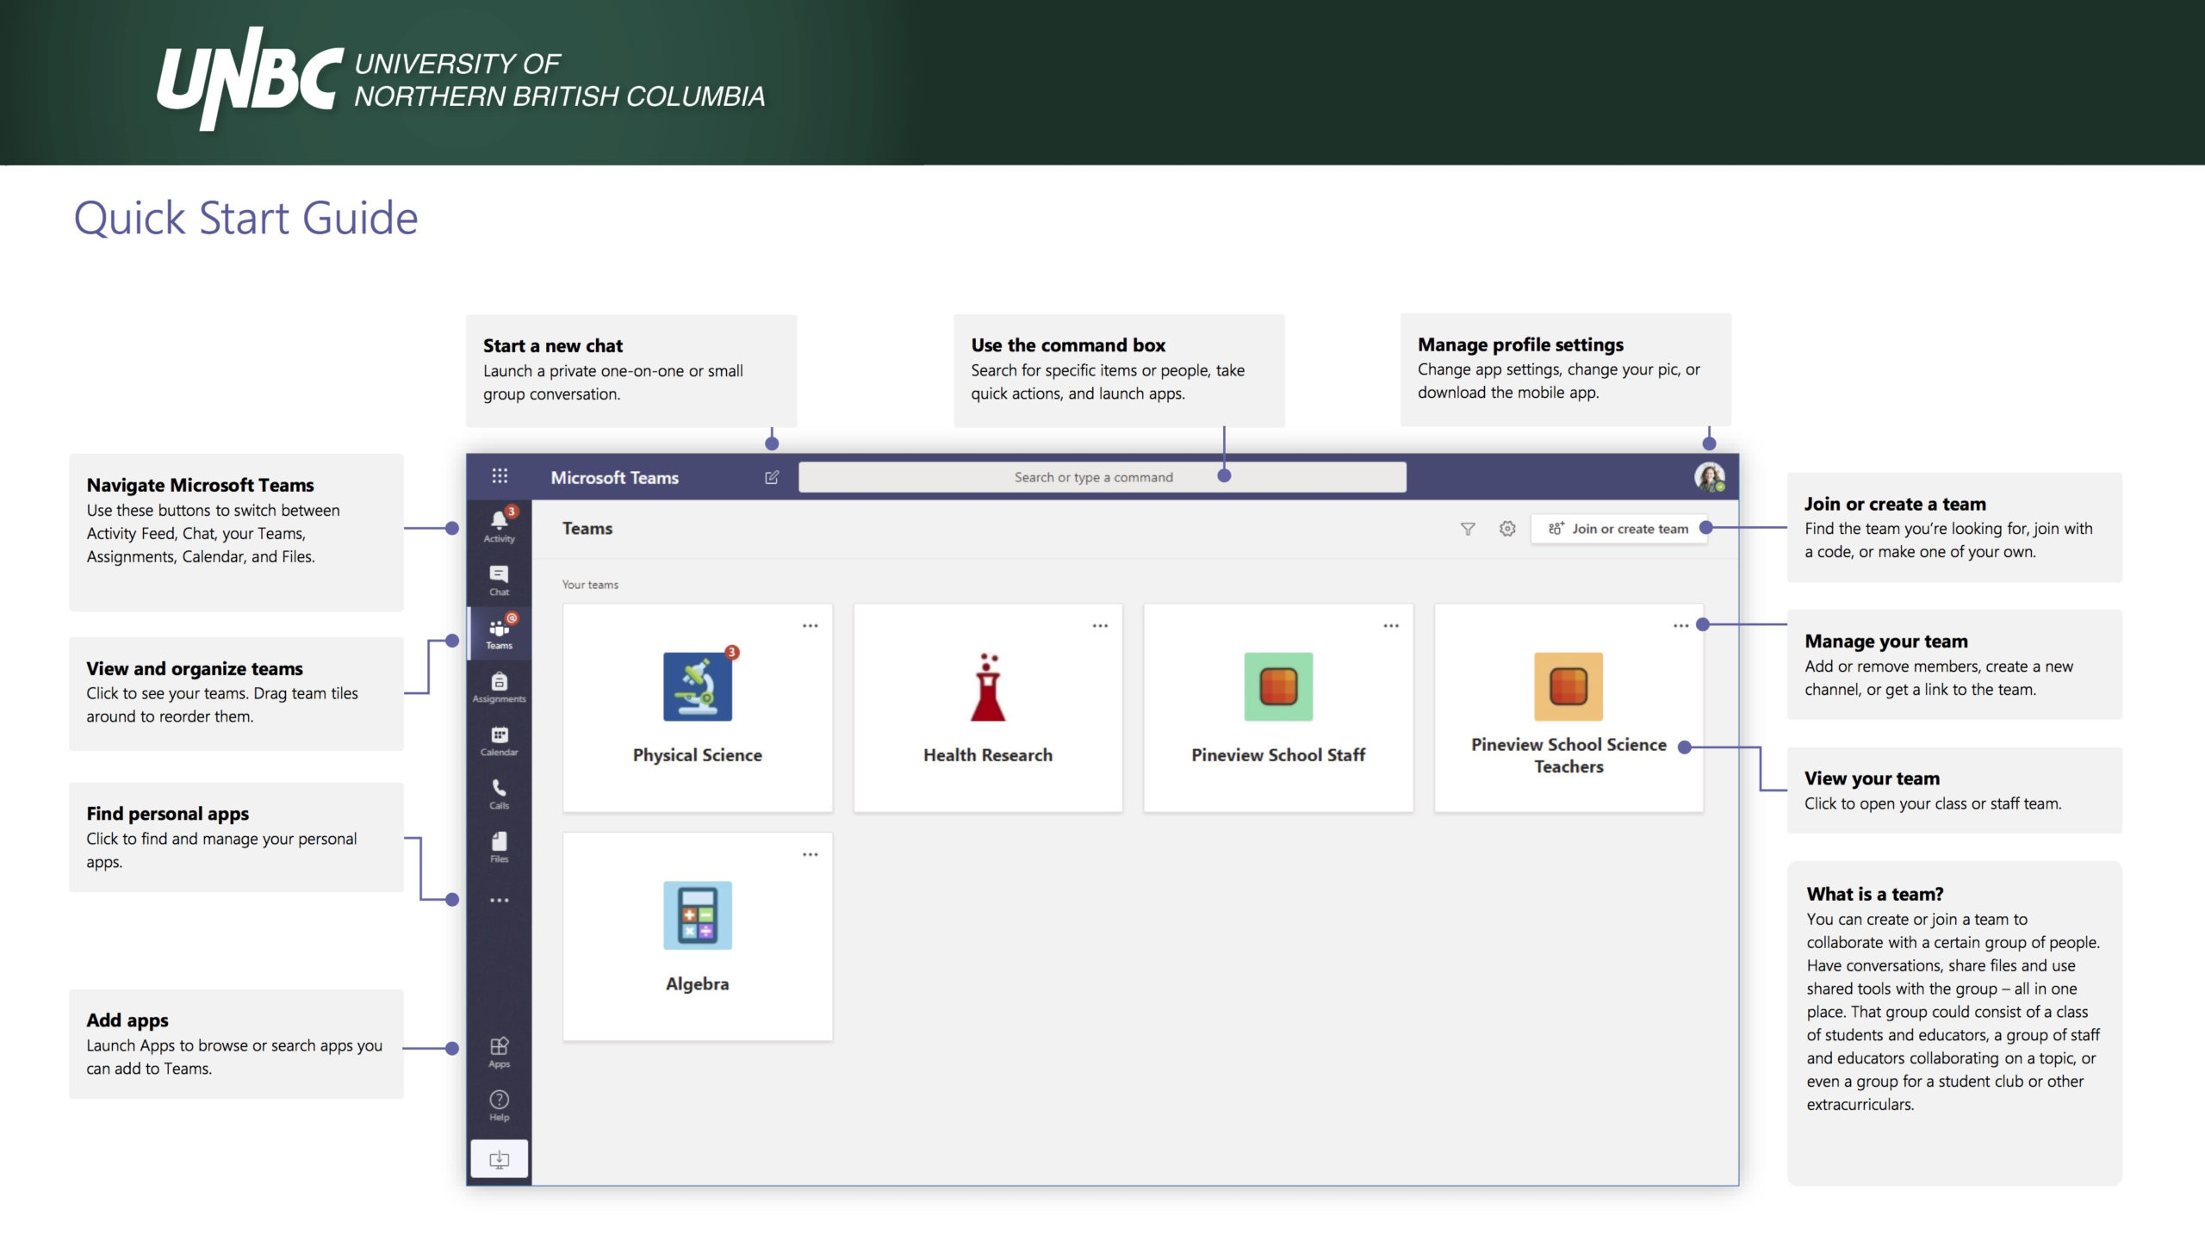The width and height of the screenshot is (2205, 1240).
Task: Open the Calendar icon
Action: 498,742
